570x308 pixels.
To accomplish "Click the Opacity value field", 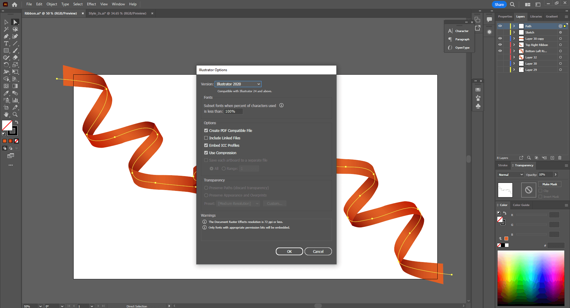I will (x=545, y=175).
